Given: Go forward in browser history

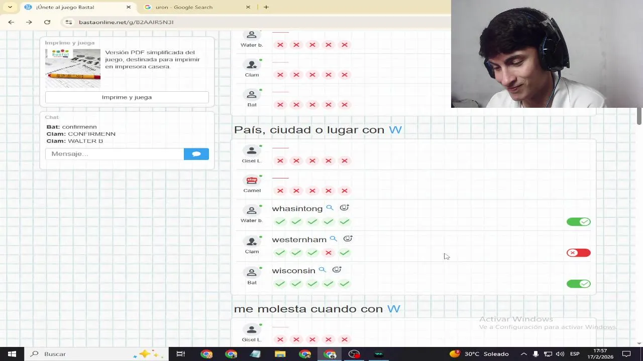Looking at the screenshot, I should pyautogui.click(x=29, y=22).
